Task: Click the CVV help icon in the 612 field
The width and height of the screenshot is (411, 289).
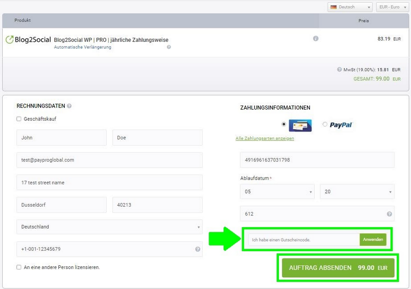Action: [x=389, y=214]
